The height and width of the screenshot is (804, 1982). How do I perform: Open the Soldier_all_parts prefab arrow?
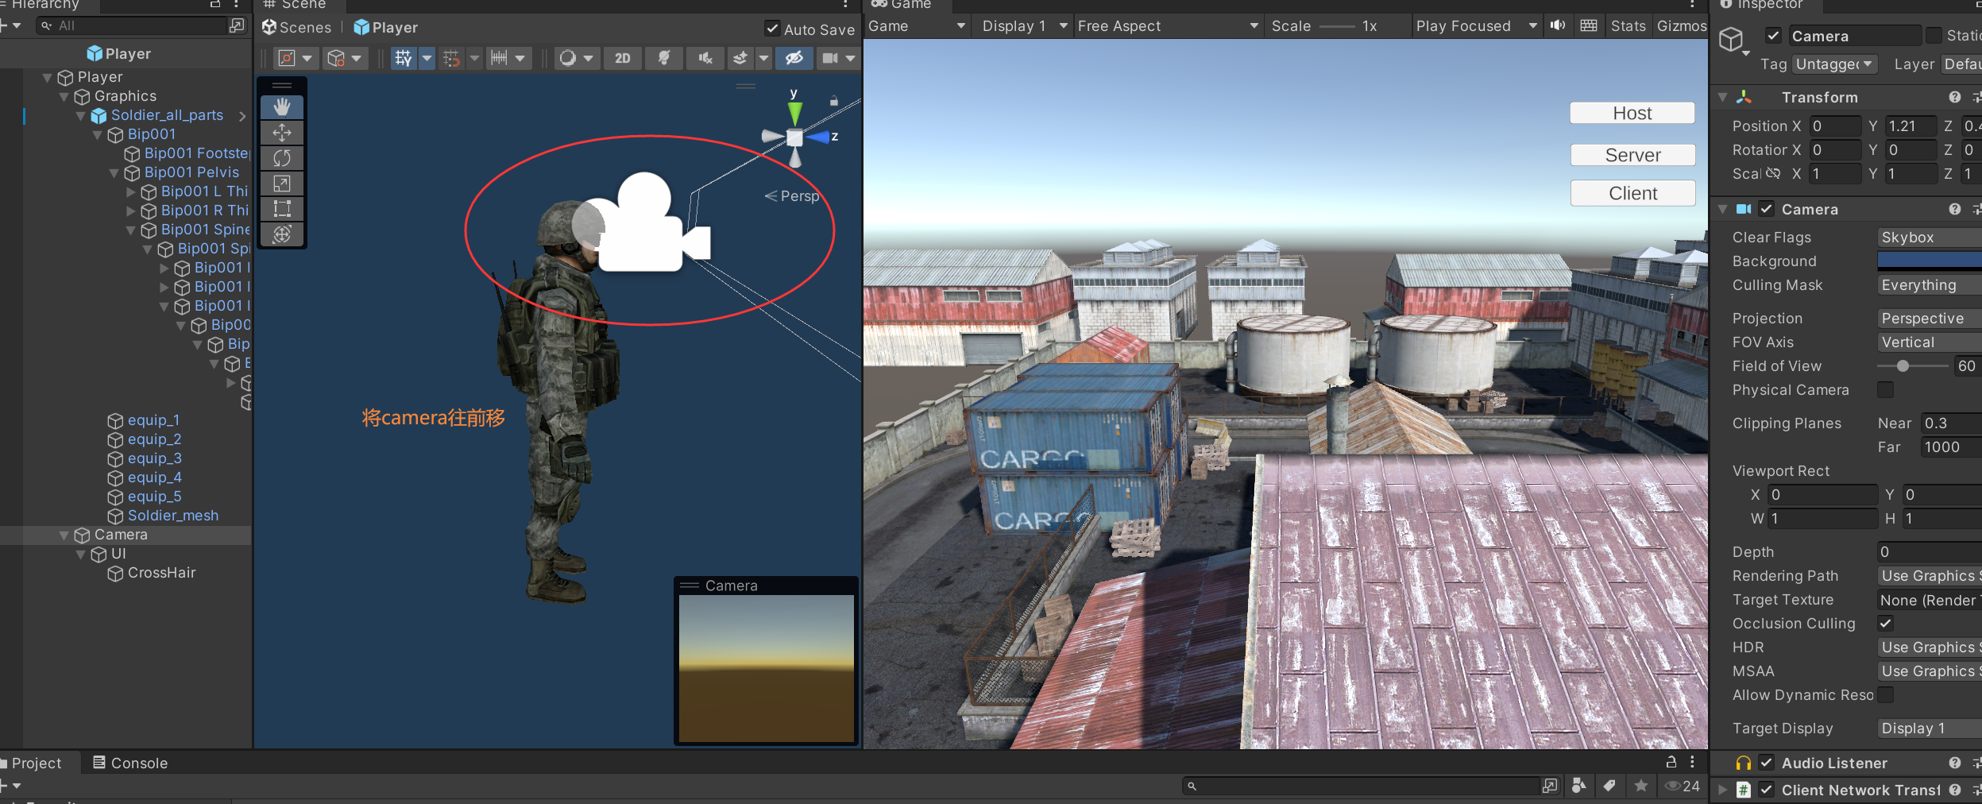pos(242,116)
